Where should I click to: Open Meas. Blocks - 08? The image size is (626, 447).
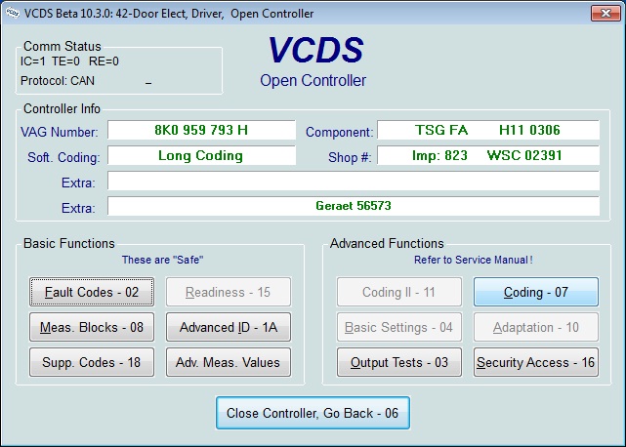tap(91, 327)
